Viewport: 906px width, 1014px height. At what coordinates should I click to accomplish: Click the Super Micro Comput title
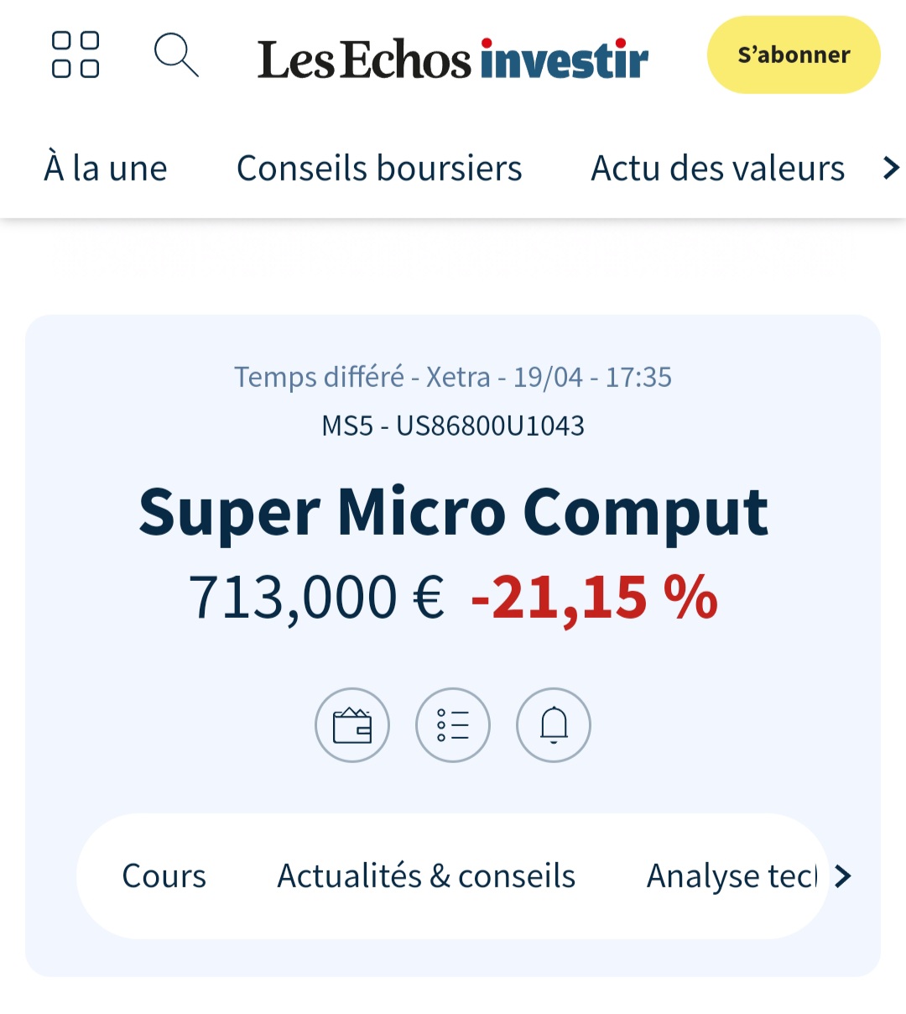(x=453, y=512)
